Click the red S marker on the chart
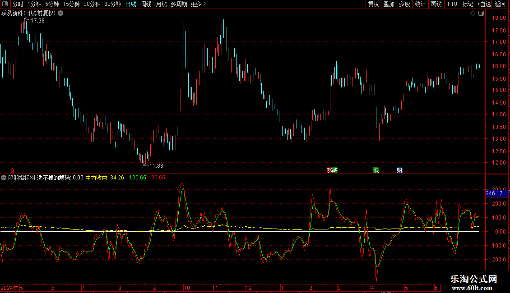This screenshot has height=293, width=510. coord(12,171)
